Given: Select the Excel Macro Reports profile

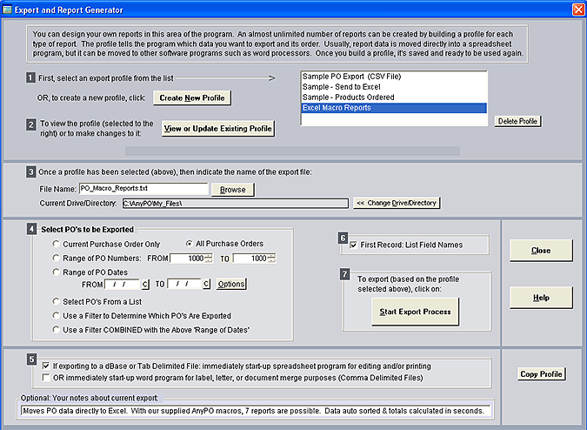Looking at the screenshot, I should (x=394, y=108).
